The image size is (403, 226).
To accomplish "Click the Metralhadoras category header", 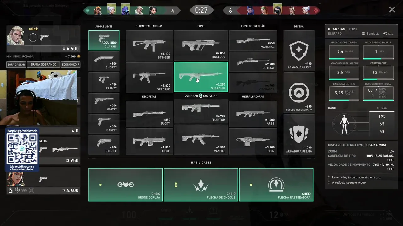I will pos(253,96).
